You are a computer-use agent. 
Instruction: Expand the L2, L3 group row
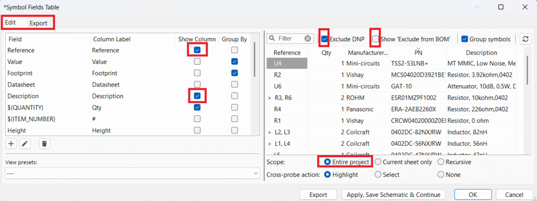tap(270, 132)
